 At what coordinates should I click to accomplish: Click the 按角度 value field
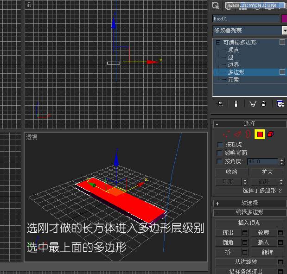(x=263, y=162)
